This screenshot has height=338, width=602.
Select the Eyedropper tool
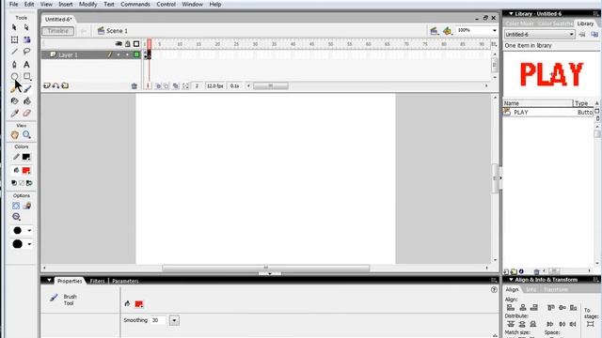pos(14,113)
